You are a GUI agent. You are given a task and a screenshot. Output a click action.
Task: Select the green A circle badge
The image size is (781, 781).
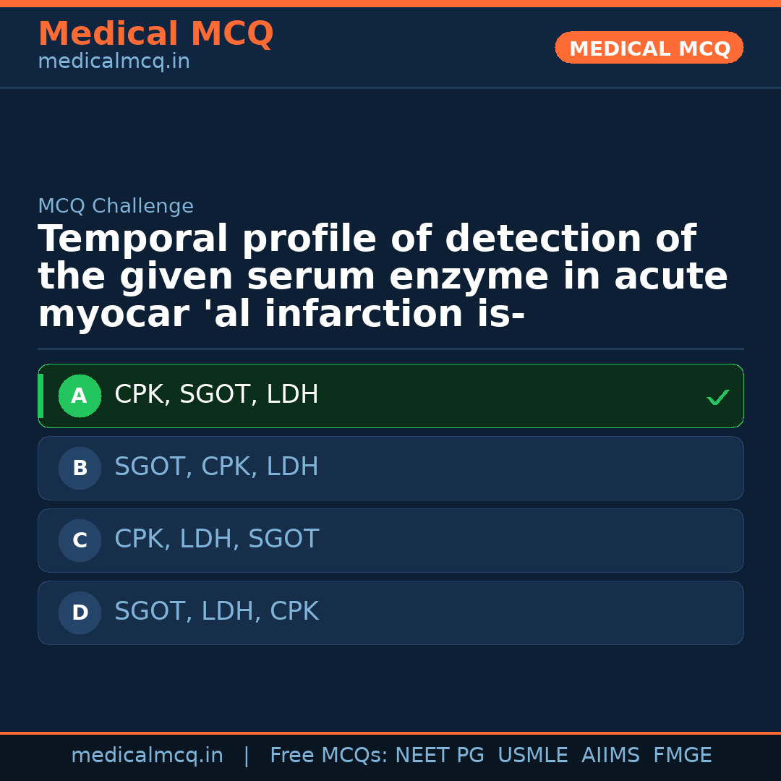[80, 396]
